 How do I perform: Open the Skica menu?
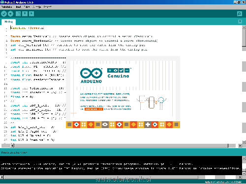pos(27,7)
